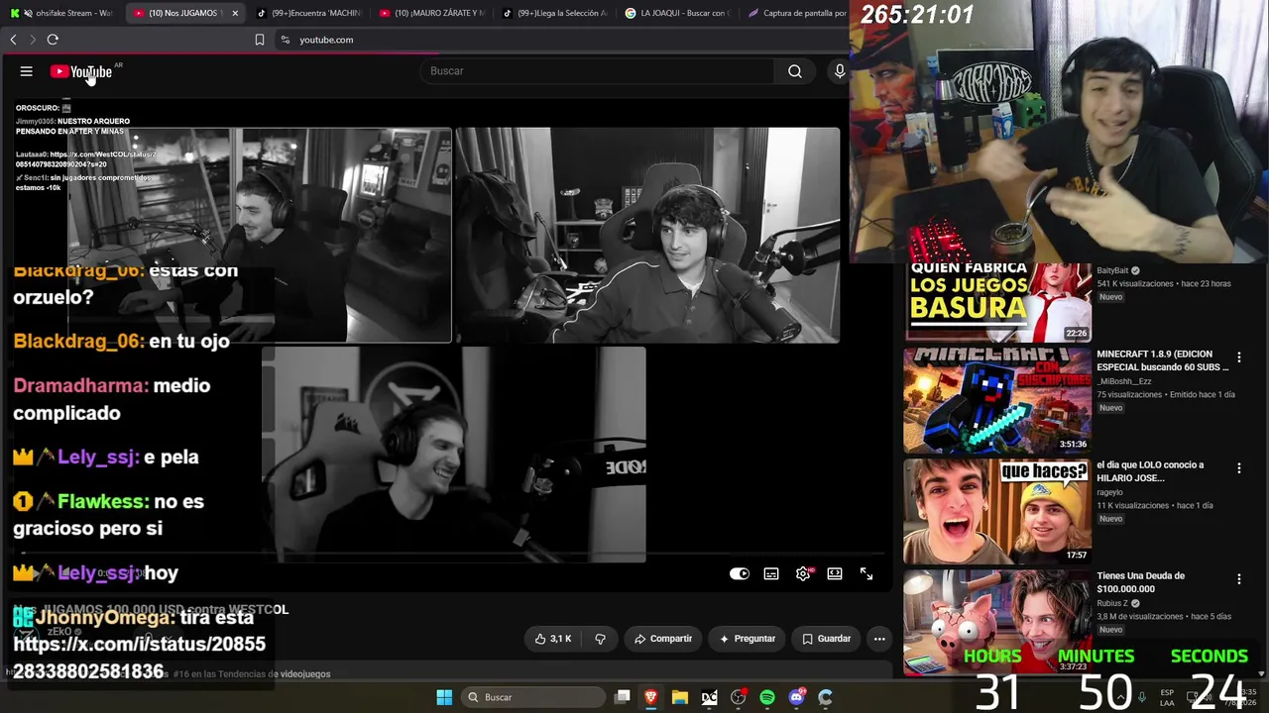
Task: Go back with the browser back arrow
Action: (13, 40)
